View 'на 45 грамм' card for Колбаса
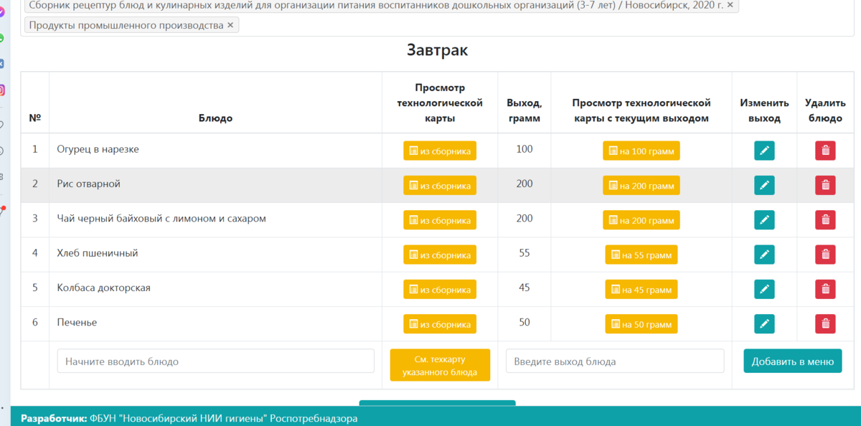This screenshot has height=426, width=861. [x=641, y=289]
